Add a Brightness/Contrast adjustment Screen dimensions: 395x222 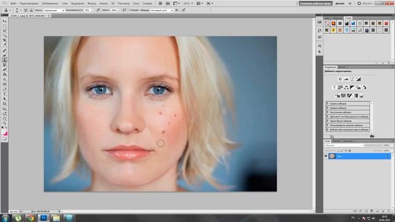click(340, 80)
